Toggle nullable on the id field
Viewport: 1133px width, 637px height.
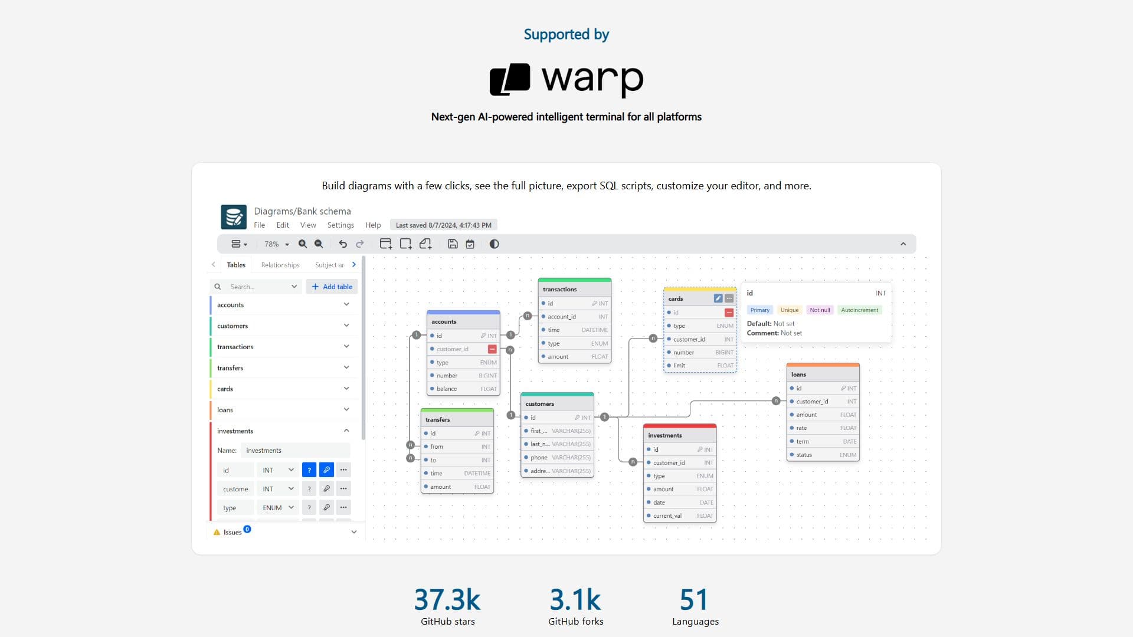309,470
